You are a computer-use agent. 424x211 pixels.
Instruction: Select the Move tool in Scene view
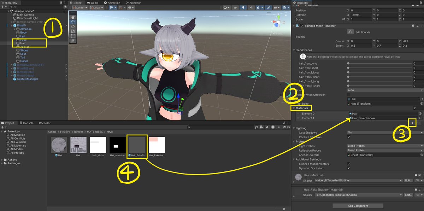point(73,22)
